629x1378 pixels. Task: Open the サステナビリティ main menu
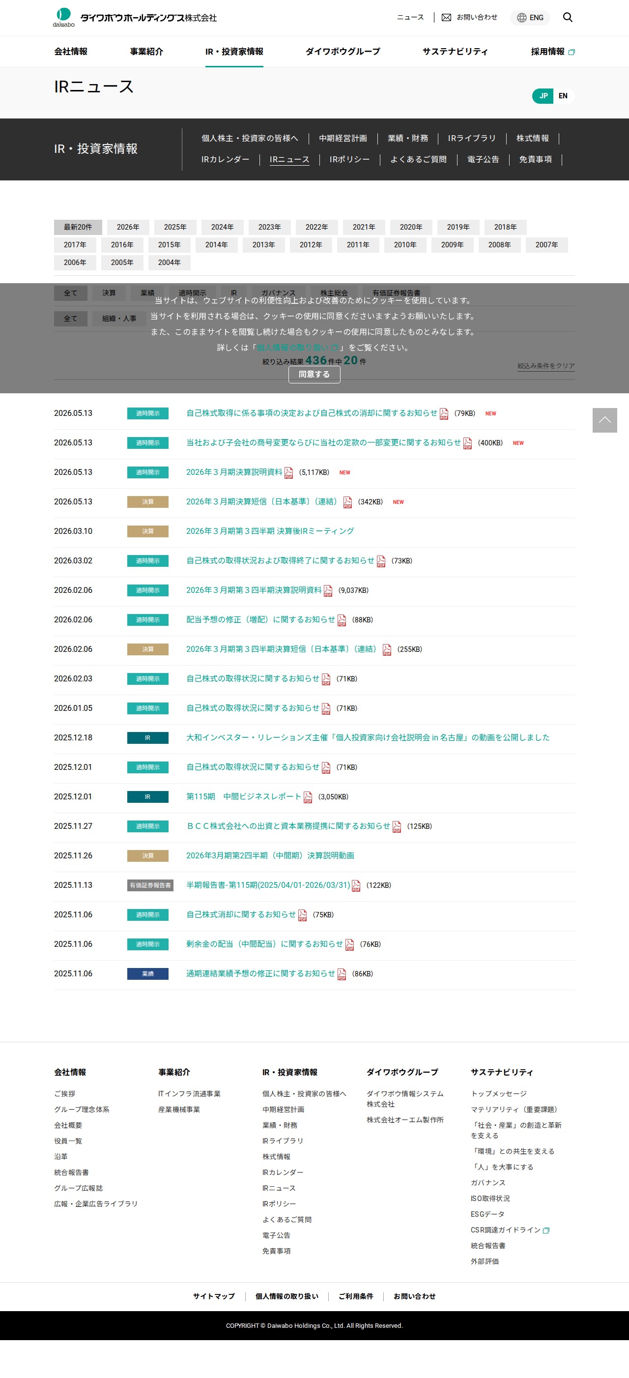point(455,51)
